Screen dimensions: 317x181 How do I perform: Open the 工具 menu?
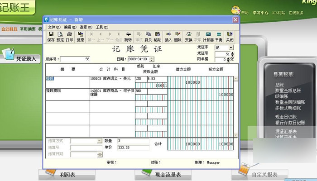point(101,27)
